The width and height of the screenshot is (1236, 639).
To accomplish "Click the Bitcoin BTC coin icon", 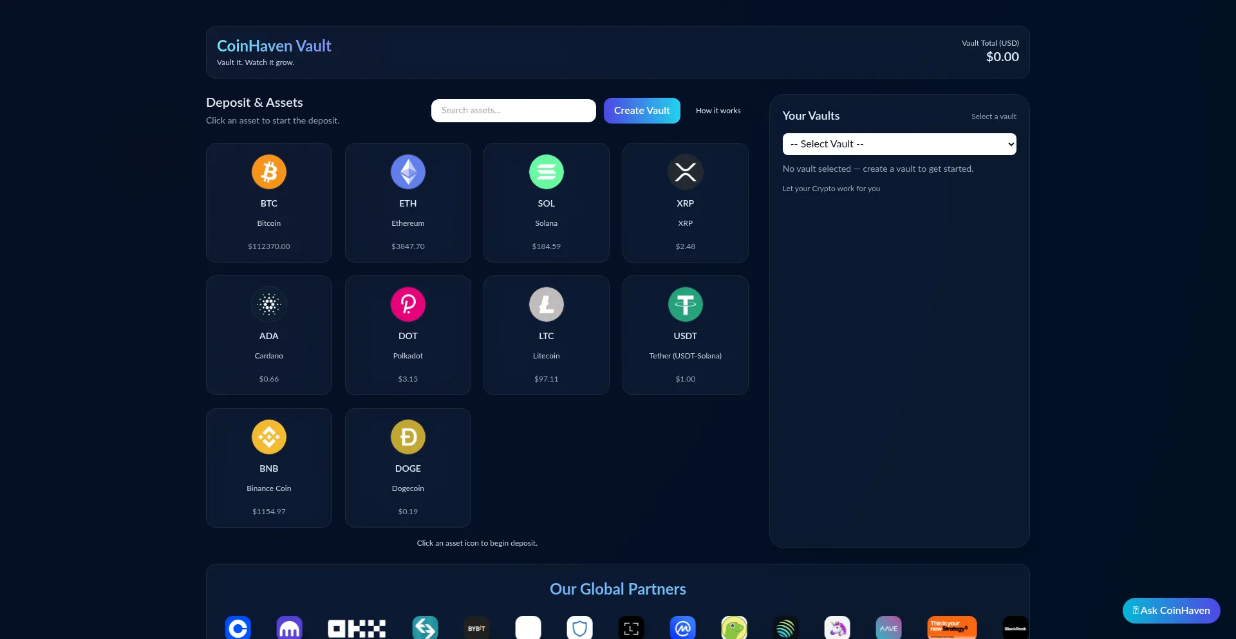I will point(269,172).
